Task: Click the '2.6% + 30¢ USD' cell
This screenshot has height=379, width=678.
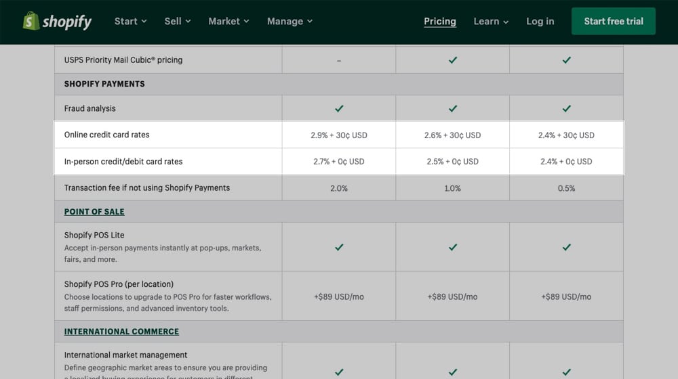Action: tap(452, 135)
